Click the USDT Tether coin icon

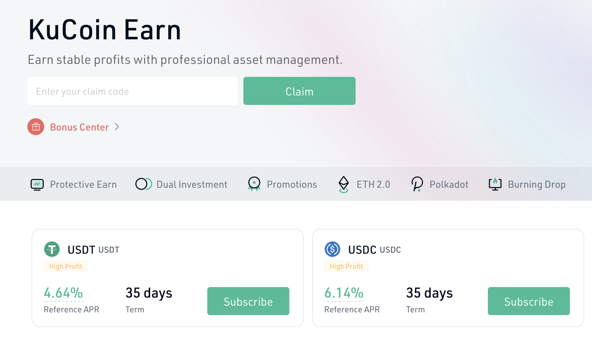(x=52, y=250)
